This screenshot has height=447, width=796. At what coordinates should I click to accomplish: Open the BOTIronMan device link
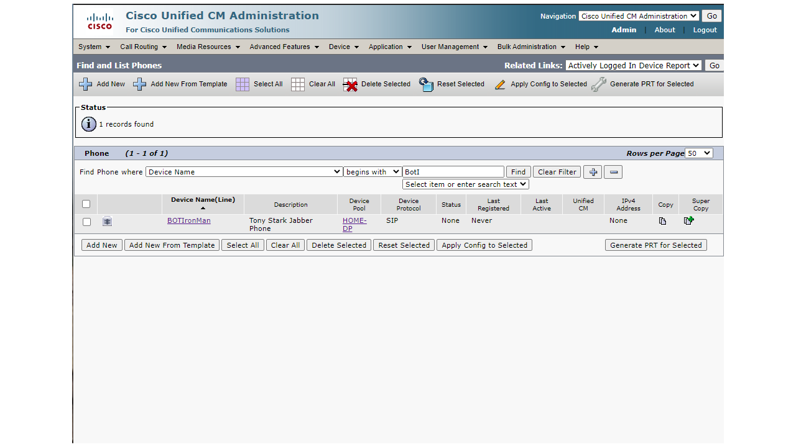pyautogui.click(x=189, y=220)
